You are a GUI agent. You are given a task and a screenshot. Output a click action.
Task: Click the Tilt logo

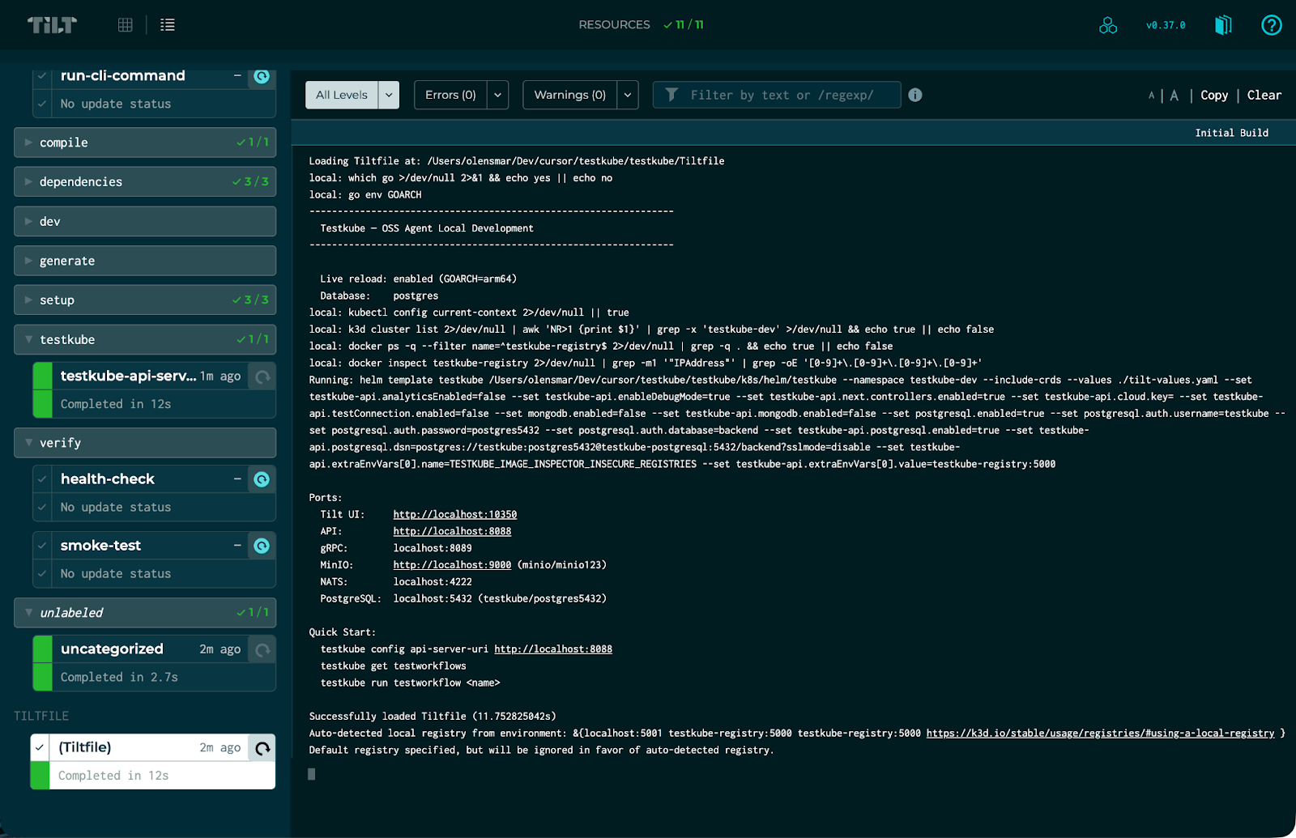click(52, 25)
